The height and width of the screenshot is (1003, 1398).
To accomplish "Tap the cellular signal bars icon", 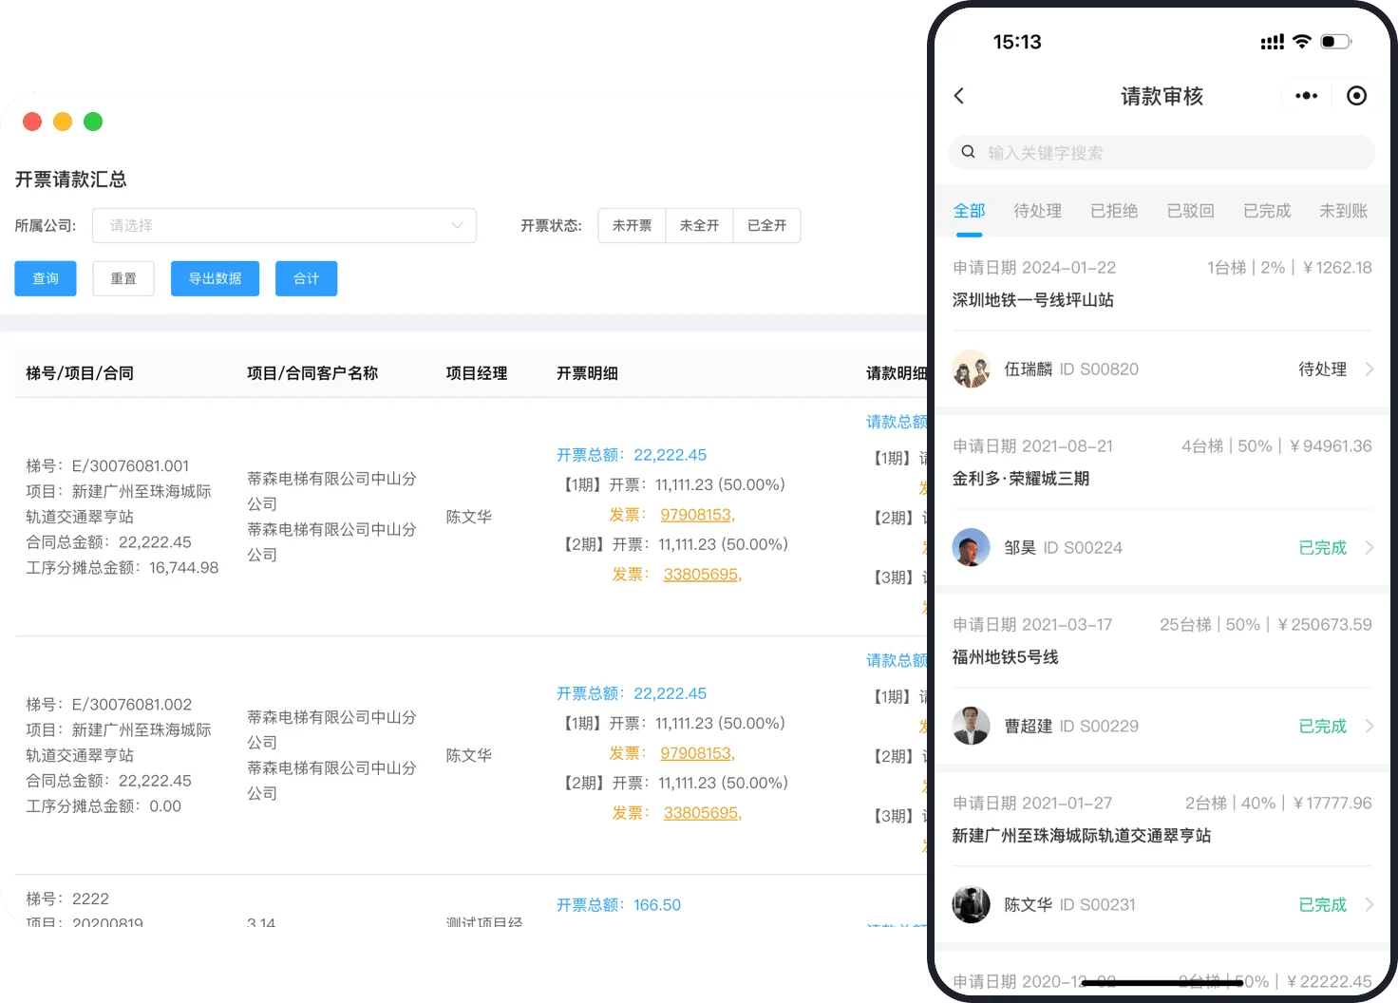I will click(x=1272, y=41).
